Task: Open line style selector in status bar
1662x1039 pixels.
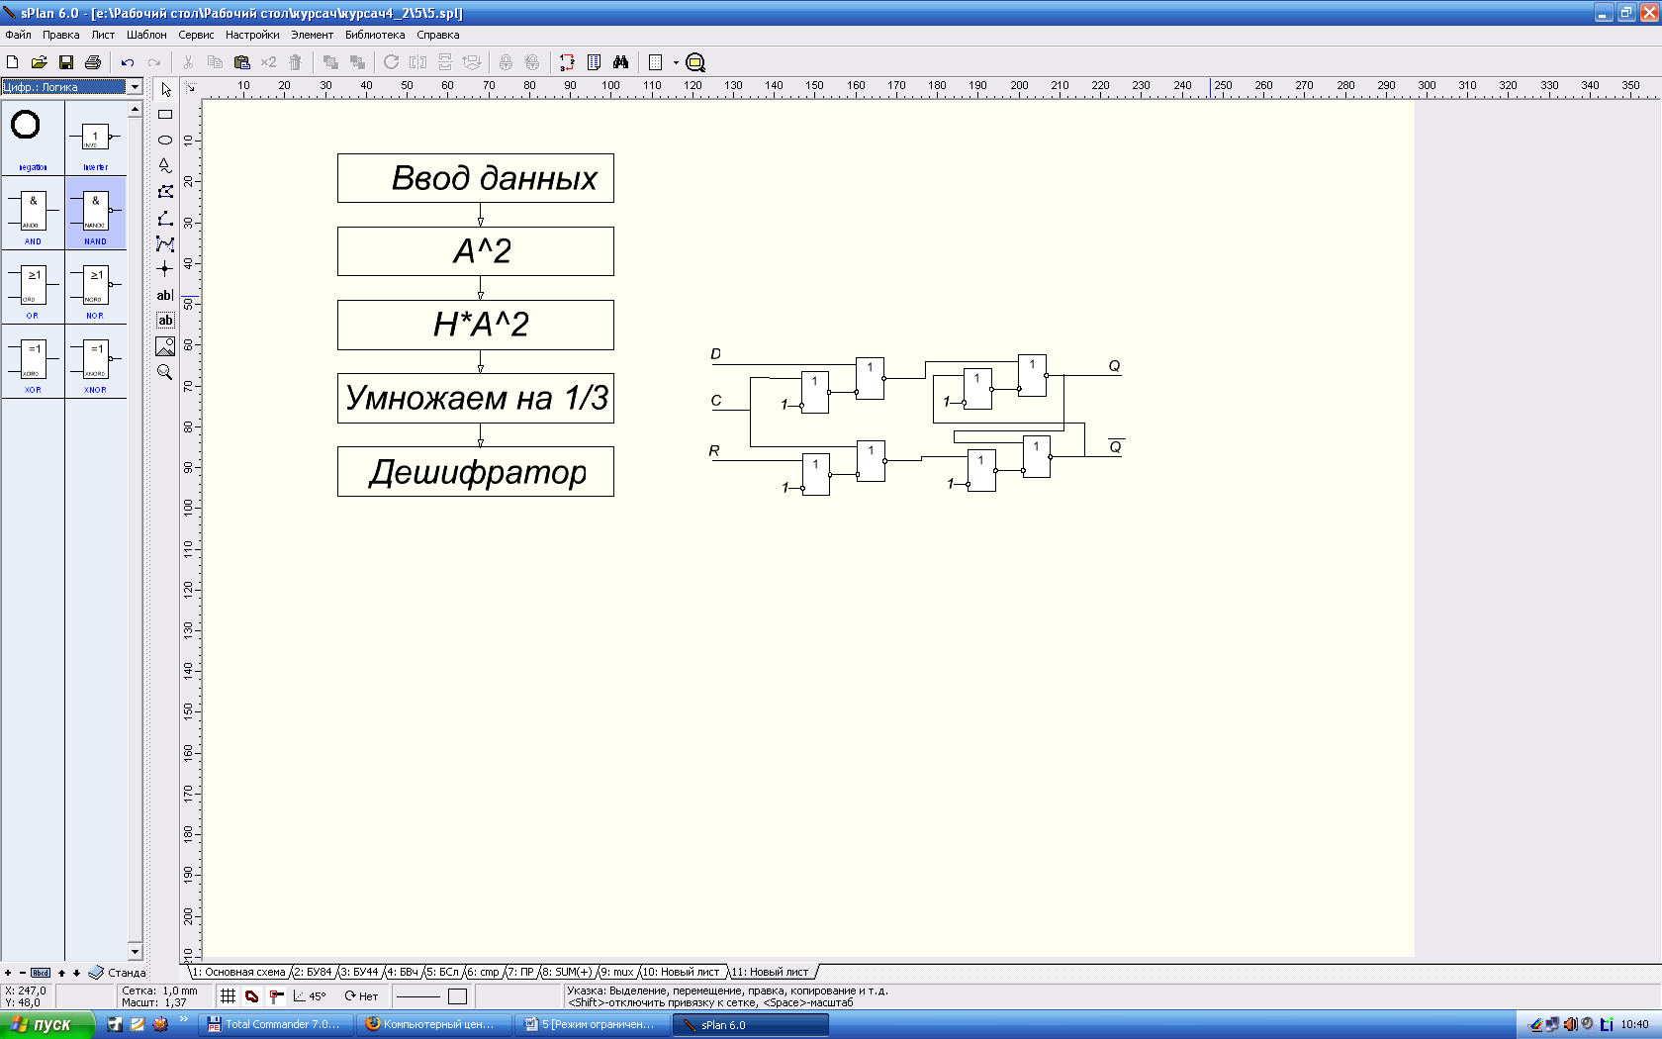Action: click(x=417, y=996)
